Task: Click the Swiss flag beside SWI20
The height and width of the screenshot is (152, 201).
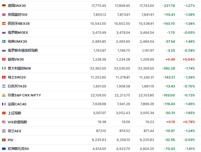Action: coord(4,77)
